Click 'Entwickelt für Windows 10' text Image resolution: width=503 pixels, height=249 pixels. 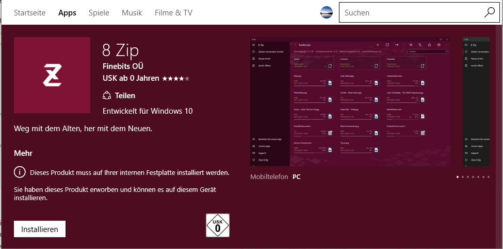click(148, 111)
